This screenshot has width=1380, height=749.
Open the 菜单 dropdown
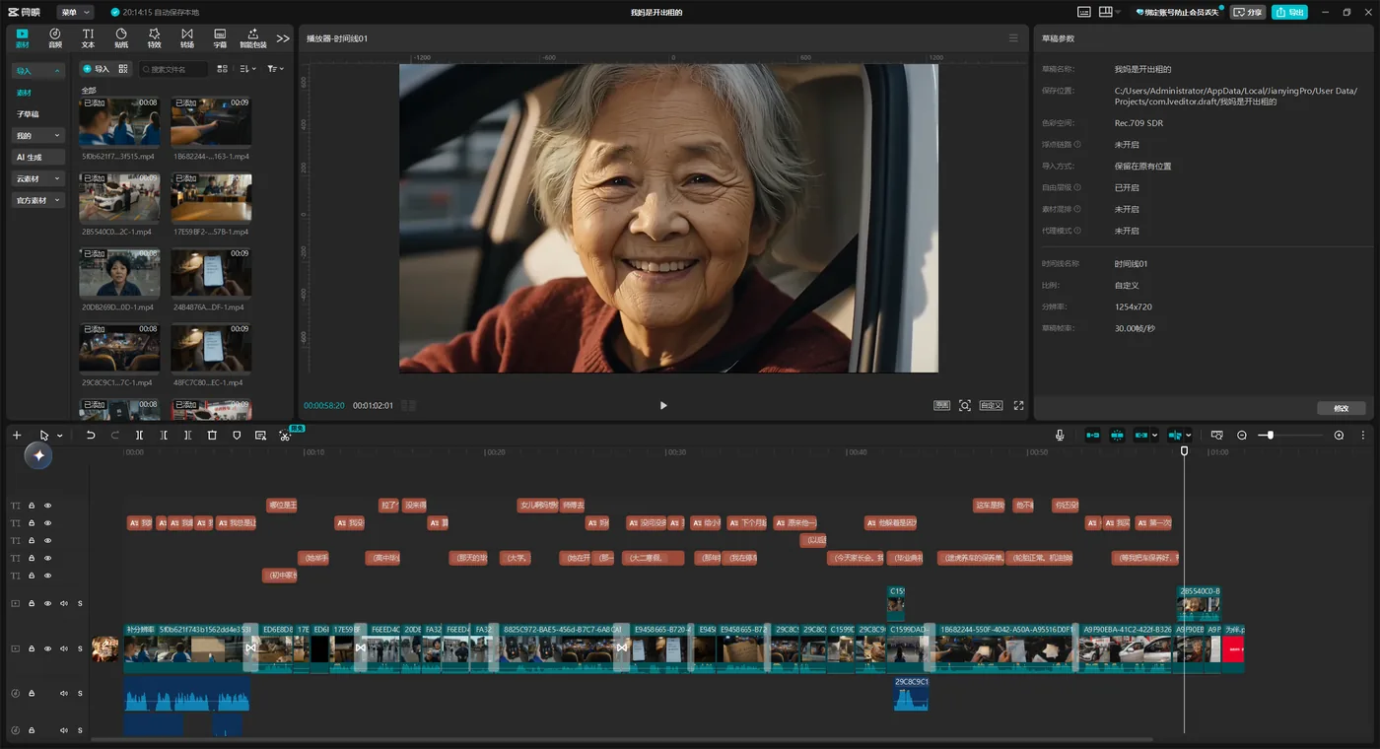click(x=75, y=12)
